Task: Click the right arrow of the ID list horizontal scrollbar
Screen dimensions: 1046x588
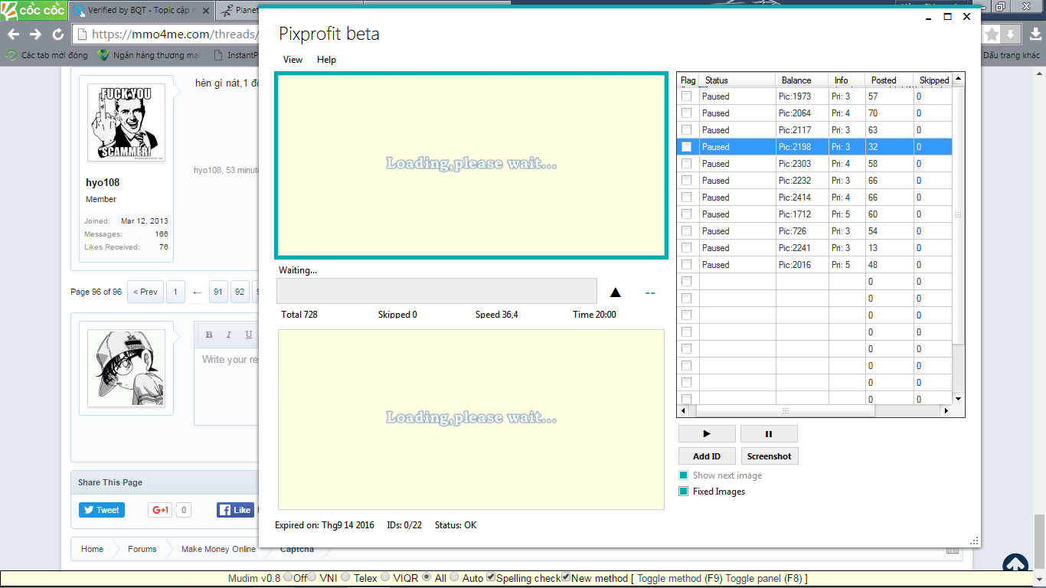Action: tap(946, 411)
